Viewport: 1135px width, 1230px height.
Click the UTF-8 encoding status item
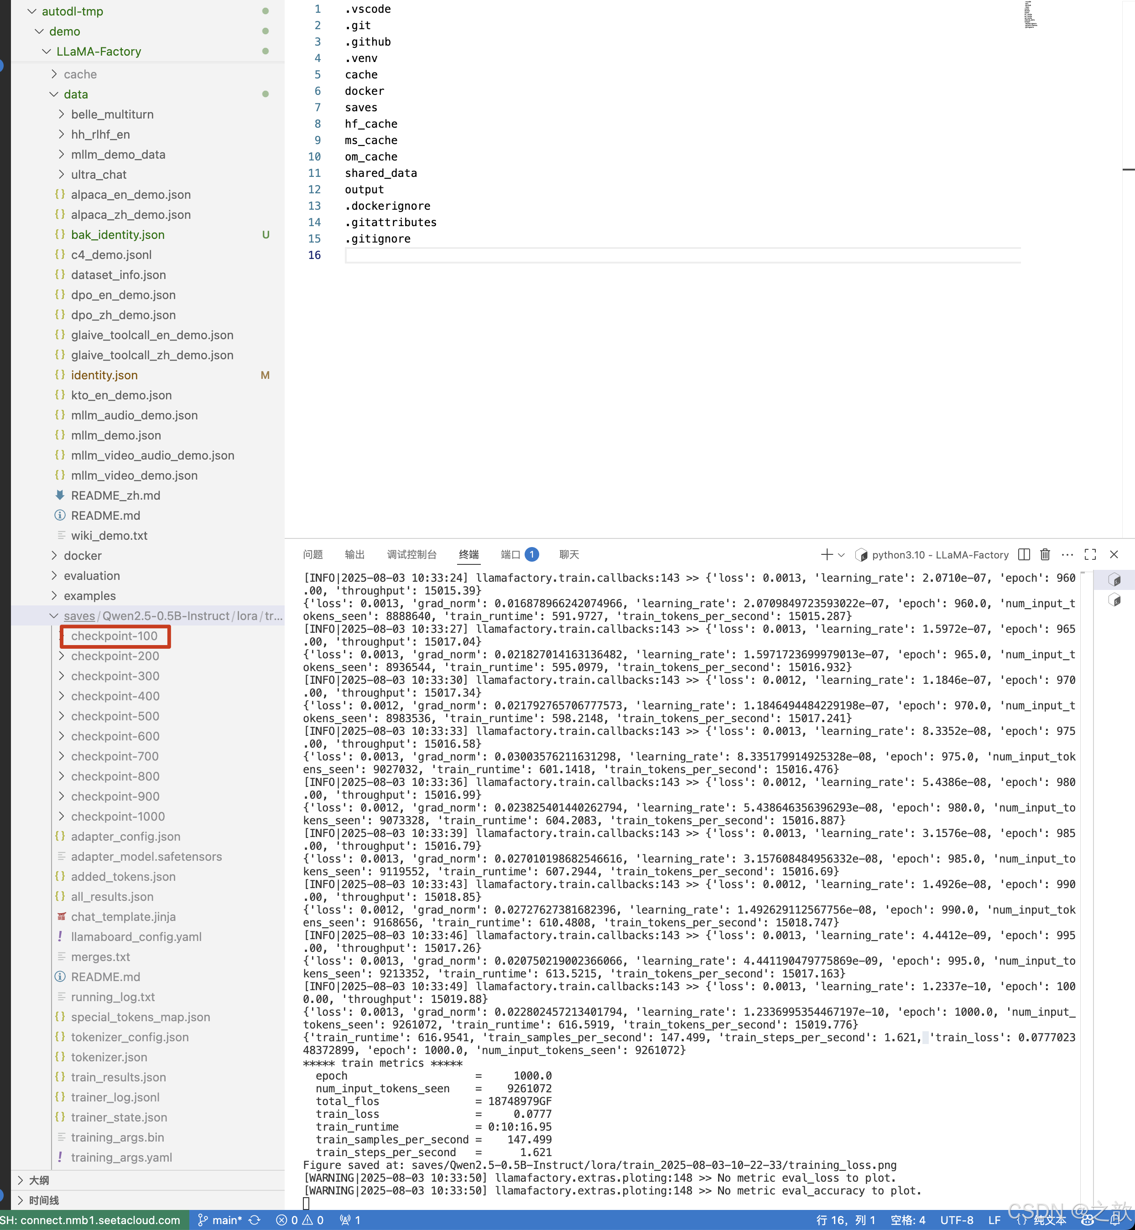(x=956, y=1220)
